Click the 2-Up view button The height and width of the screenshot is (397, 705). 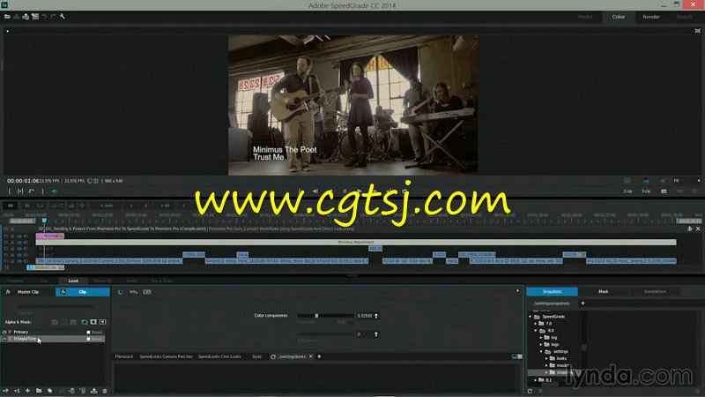627,191
